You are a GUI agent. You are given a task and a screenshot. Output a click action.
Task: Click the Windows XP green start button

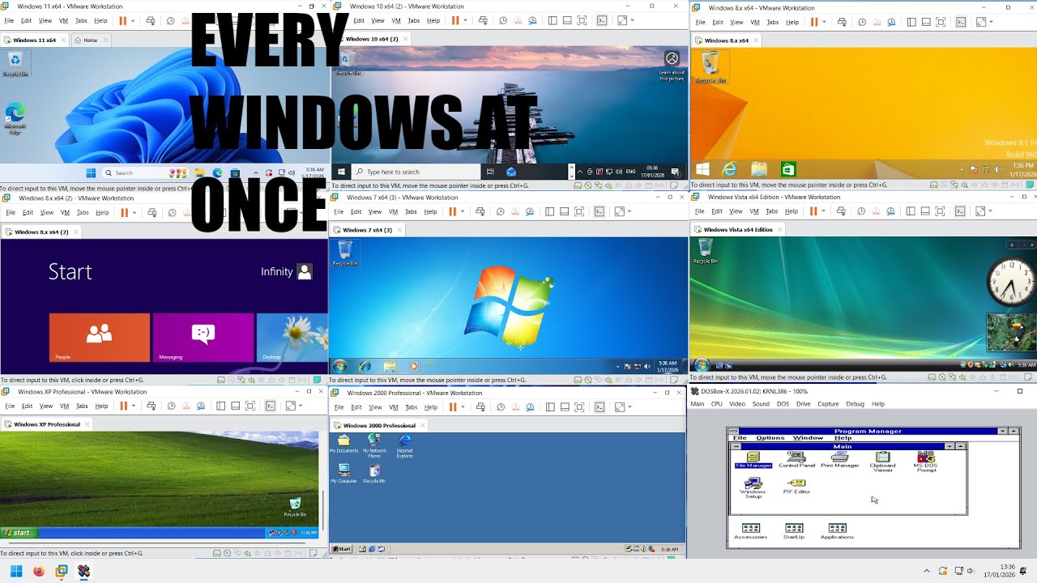point(19,533)
